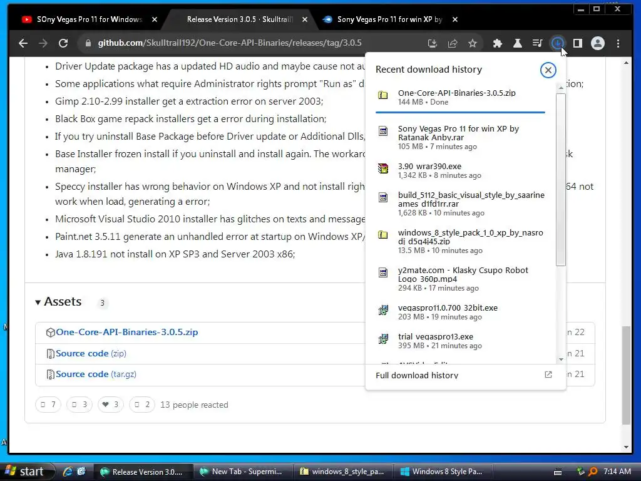Image resolution: width=641 pixels, height=481 pixels.
Task: Switch to New Tab - Supermium taskbar button
Action: (x=243, y=472)
